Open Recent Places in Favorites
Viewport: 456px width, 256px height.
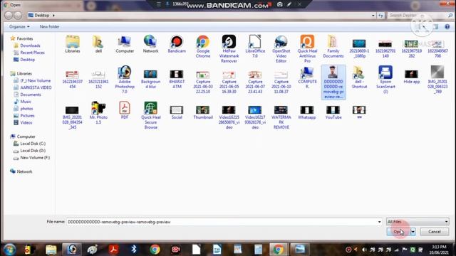coord(32,53)
